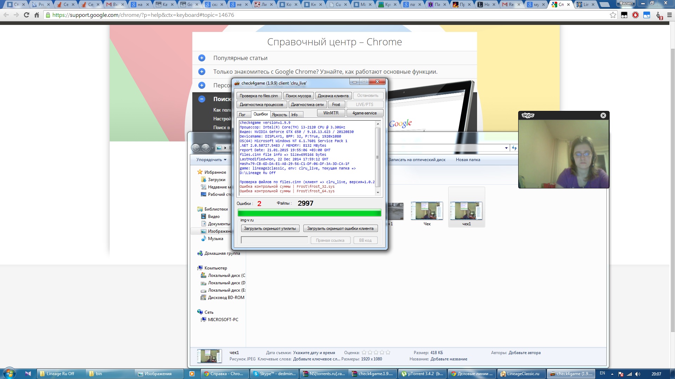
Task: Close the Skype video preview
Action: tap(603, 115)
